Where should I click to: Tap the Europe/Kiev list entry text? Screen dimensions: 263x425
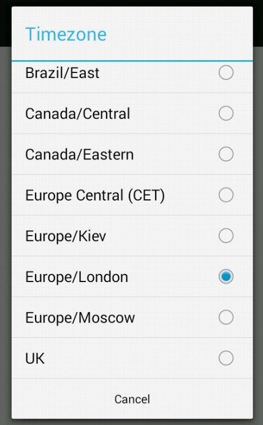tap(66, 236)
